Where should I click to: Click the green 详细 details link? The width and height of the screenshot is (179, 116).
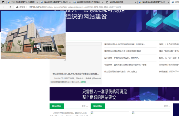tap(83, 82)
